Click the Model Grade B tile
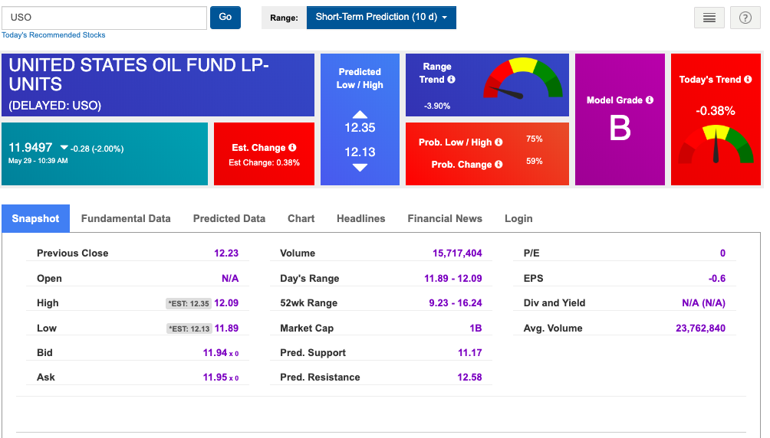The height and width of the screenshot is (438, 770). coord(620,119)
